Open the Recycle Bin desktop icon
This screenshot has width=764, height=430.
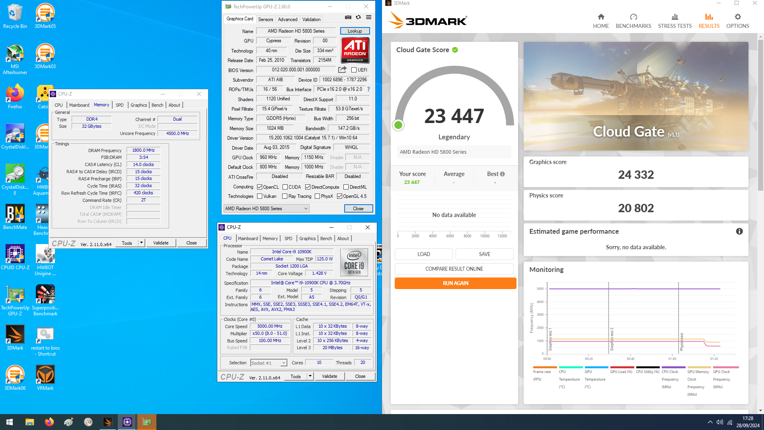pyautogui.click(x=15, y=16)
